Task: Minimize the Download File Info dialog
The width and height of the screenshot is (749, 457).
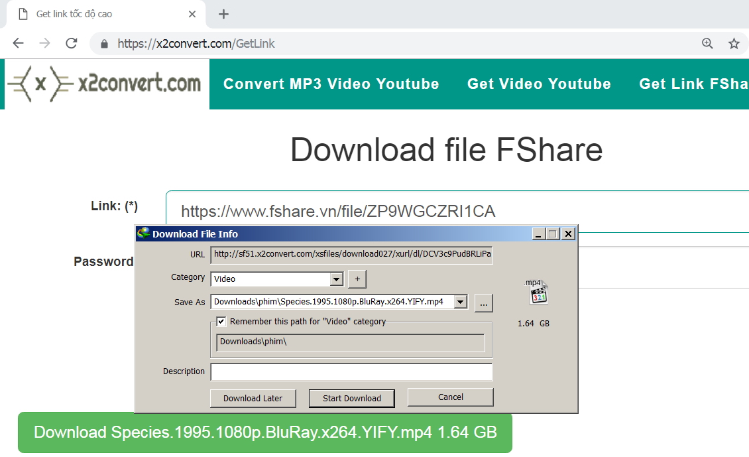Action: tap(538, 233)
